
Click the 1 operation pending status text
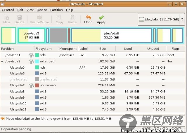pyautogui.click(x=16, y=129)
